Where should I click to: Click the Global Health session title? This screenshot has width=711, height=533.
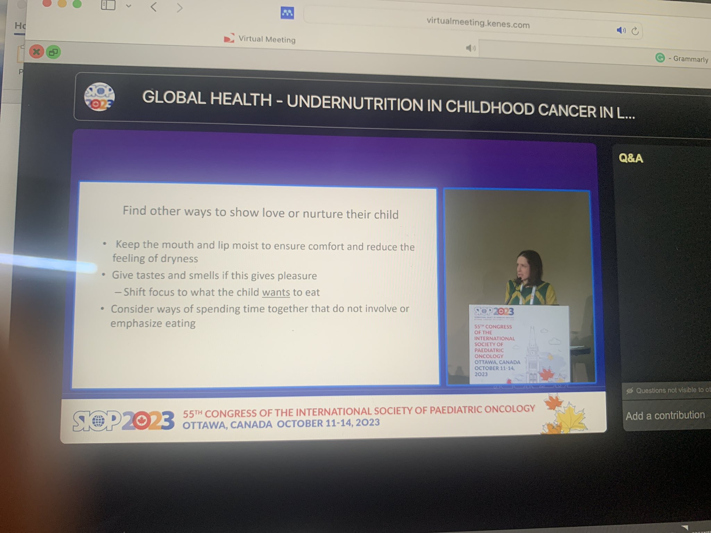[388, 105]
